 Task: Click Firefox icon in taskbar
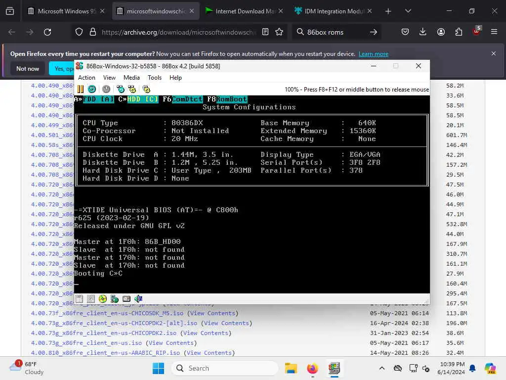click(x=312, y=368)
